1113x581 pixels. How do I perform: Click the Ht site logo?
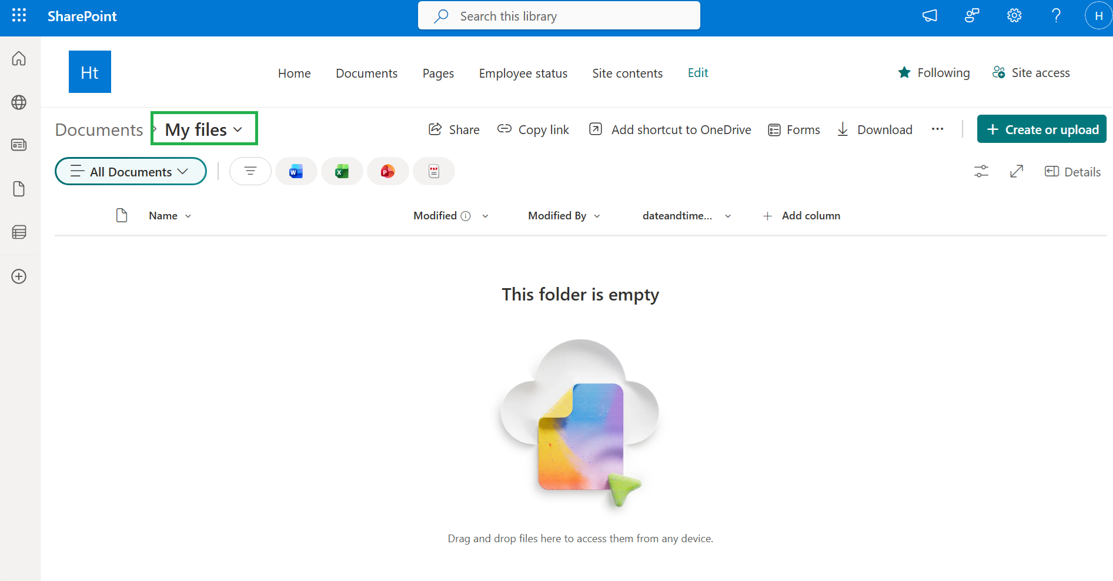pos(90,72)
